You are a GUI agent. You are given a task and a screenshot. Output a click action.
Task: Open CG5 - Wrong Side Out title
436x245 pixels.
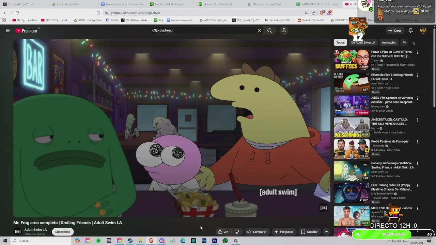coord(391,187)
